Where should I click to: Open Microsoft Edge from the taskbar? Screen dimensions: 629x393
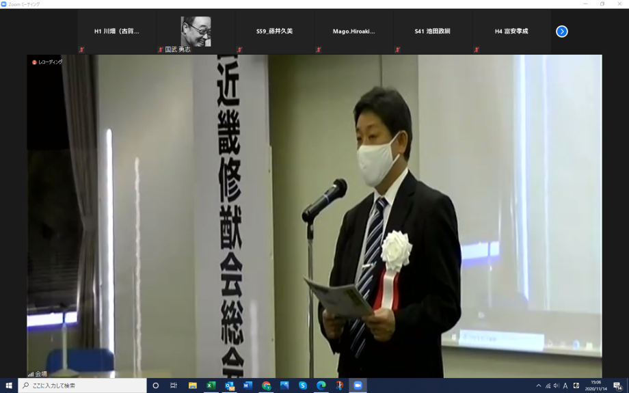click(x=321, y=385)
